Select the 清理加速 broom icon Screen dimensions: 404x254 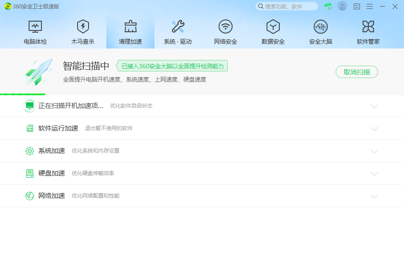pyautogui.click(x=130, y=26)
